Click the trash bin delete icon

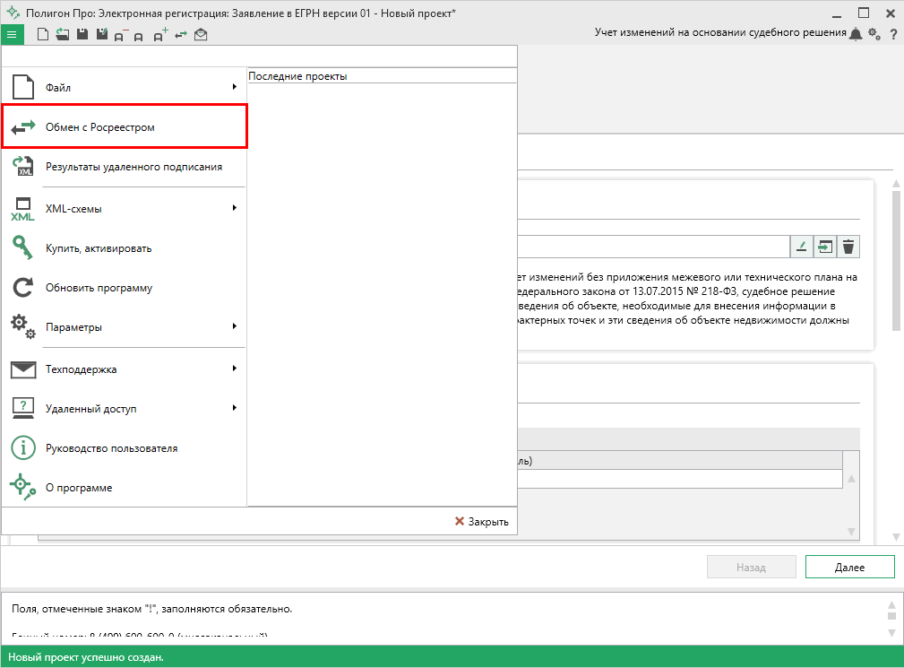click(x=848, y=247)
